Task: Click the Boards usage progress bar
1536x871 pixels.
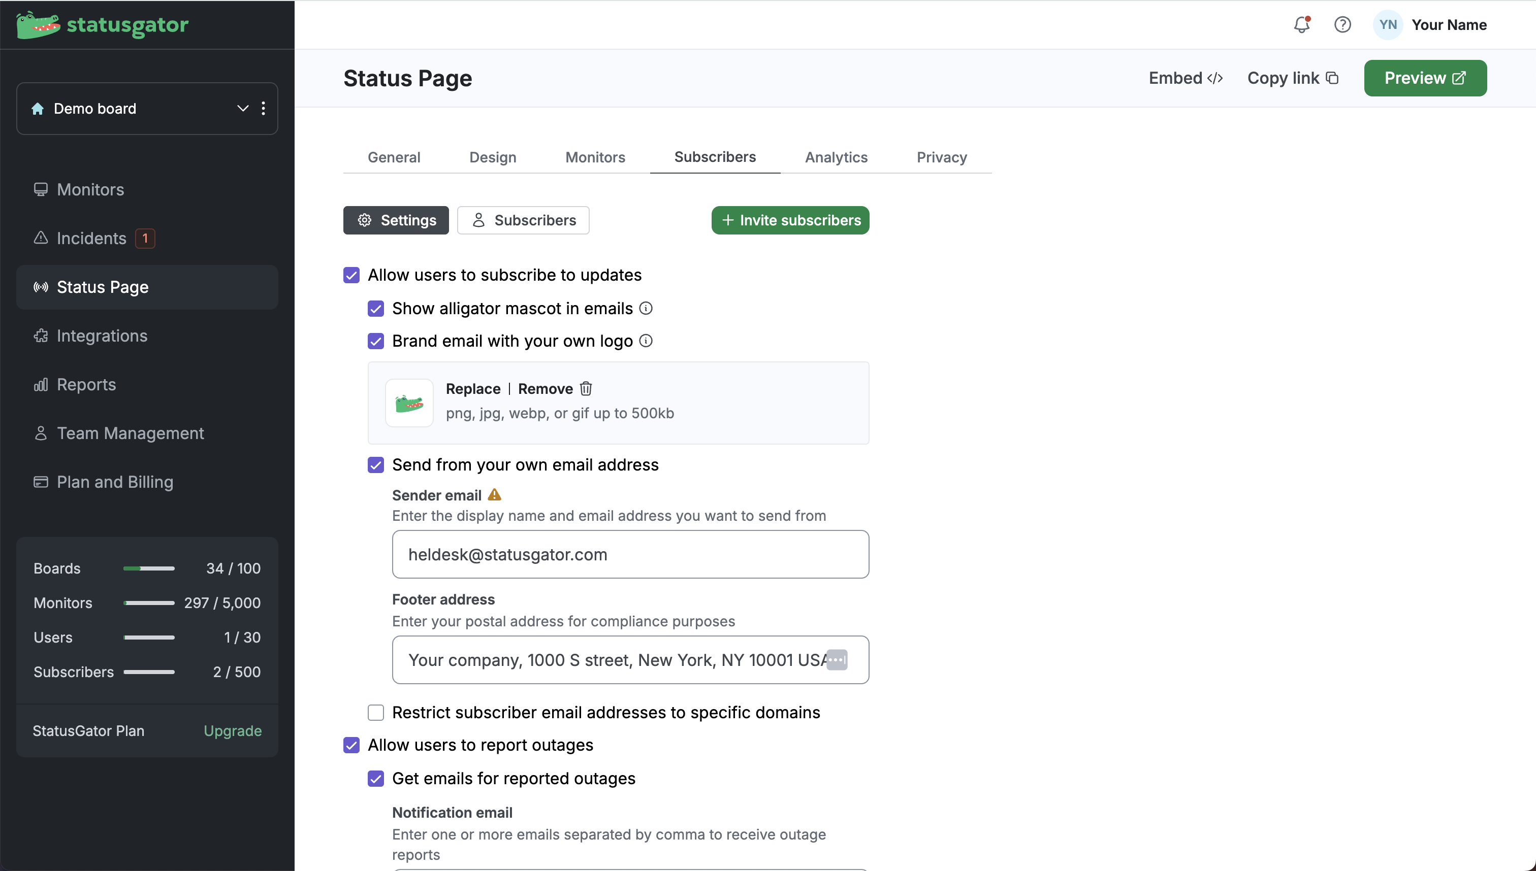Action: 148,568
